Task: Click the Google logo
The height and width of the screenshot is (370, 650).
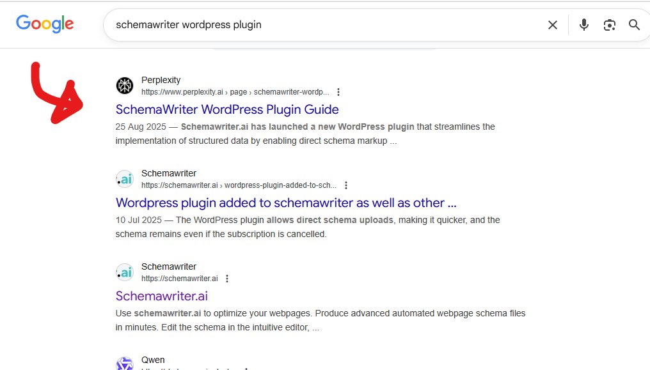Action: tap(45, 24)
